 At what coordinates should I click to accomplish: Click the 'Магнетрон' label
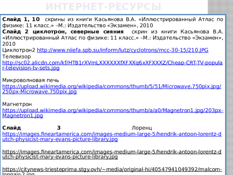[17, 104]
